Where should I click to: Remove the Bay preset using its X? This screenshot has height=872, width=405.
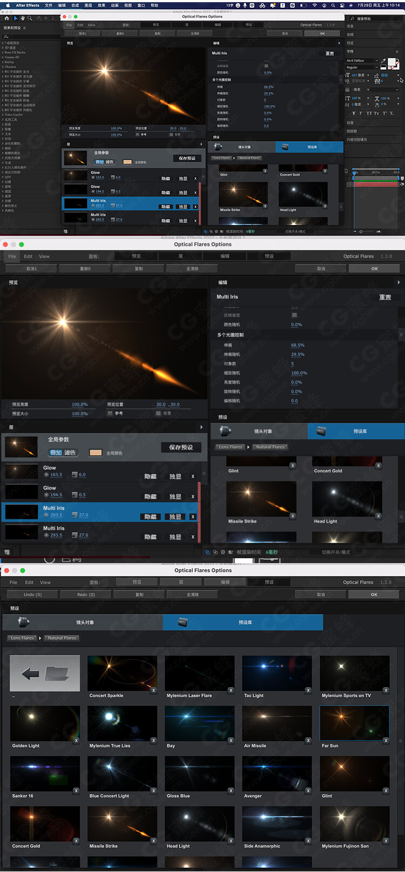[231, 741]
